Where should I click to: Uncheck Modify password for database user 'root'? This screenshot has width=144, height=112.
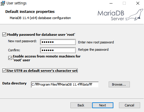pos(4,35)
